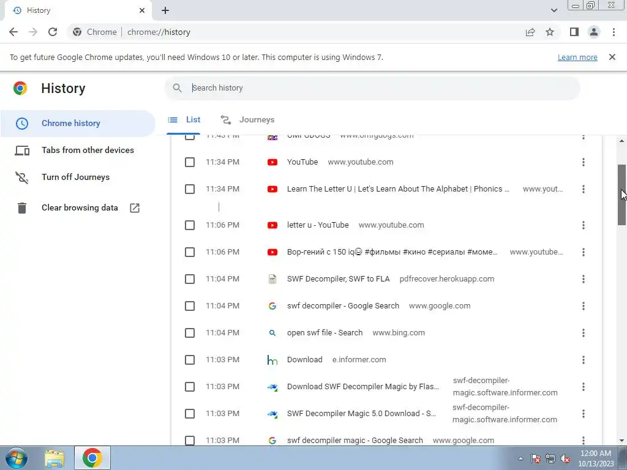Click informer favicon of Download entry
Screen dimensions: 627x470
pyautogui.click(x=272, y=360)
